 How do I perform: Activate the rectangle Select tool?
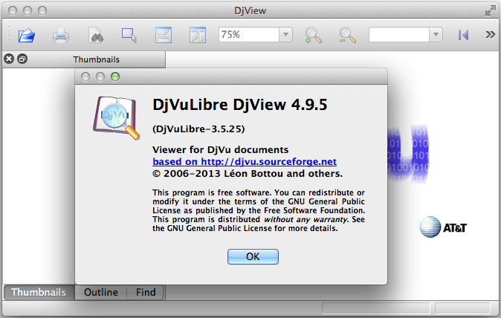tap(129, 35)
